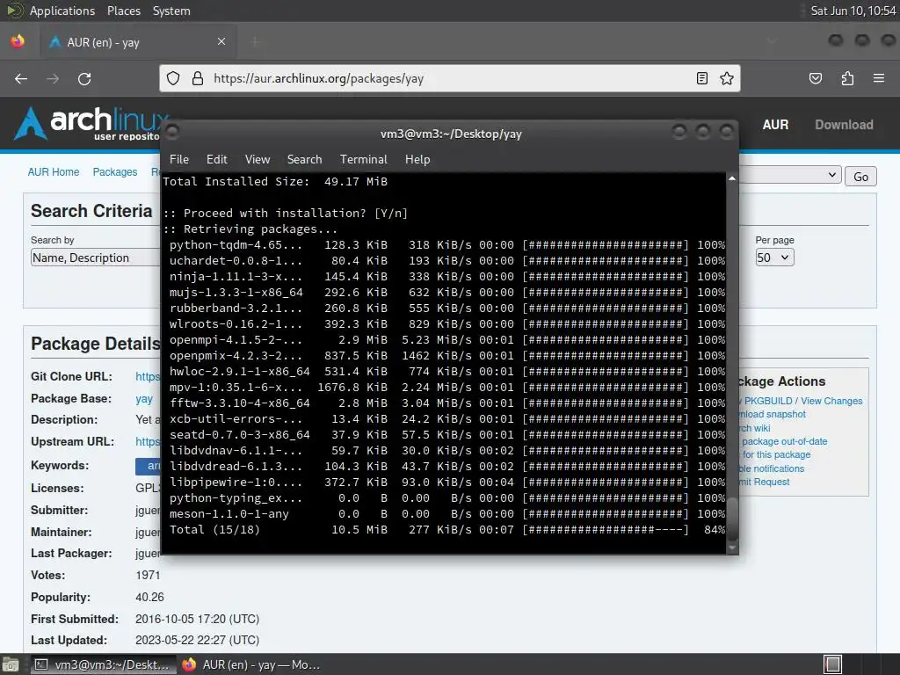Toggle reader view in address bar

pos(701,78)
